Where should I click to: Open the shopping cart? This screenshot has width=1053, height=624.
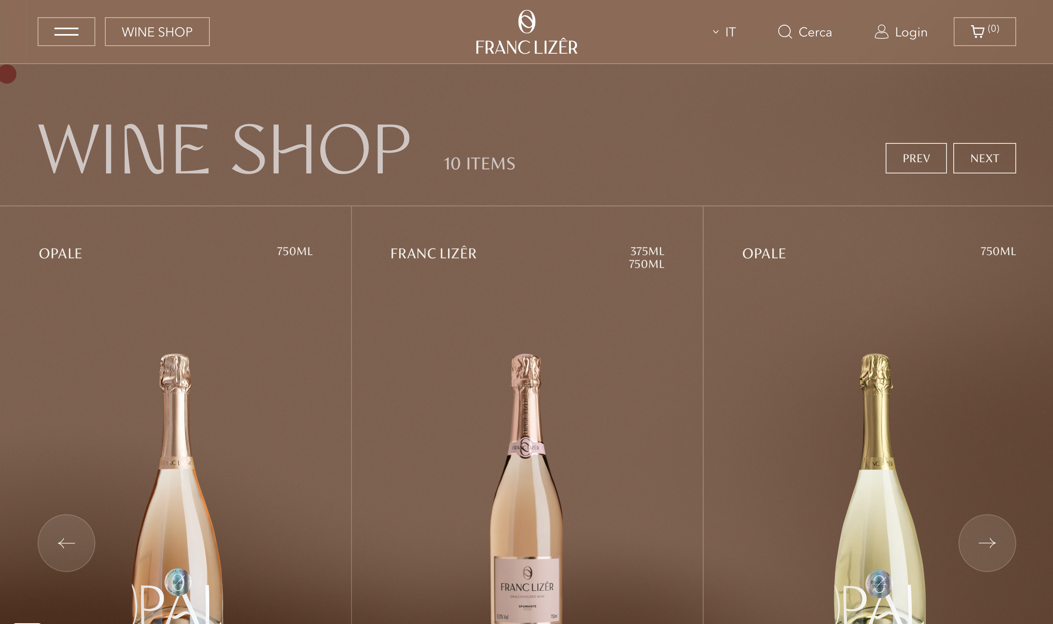pos(985,32)
